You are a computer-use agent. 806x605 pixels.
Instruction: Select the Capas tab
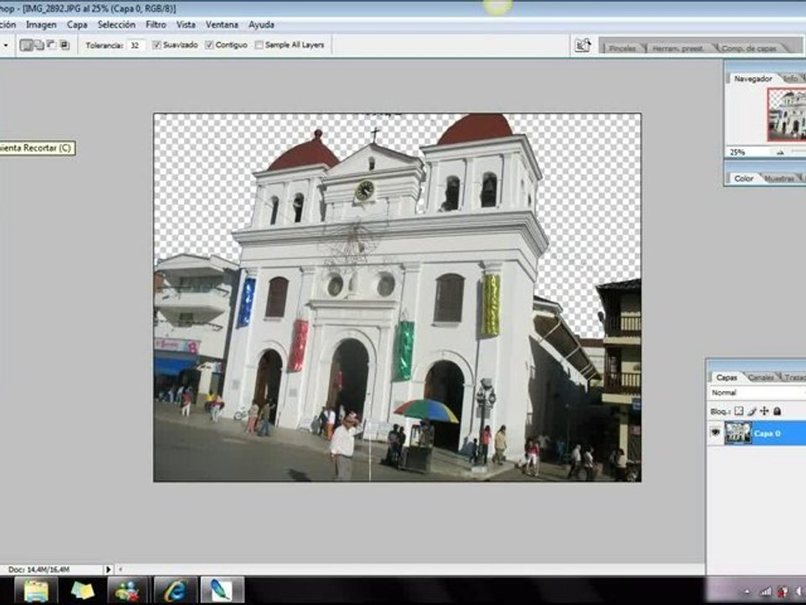click(727, 377)
